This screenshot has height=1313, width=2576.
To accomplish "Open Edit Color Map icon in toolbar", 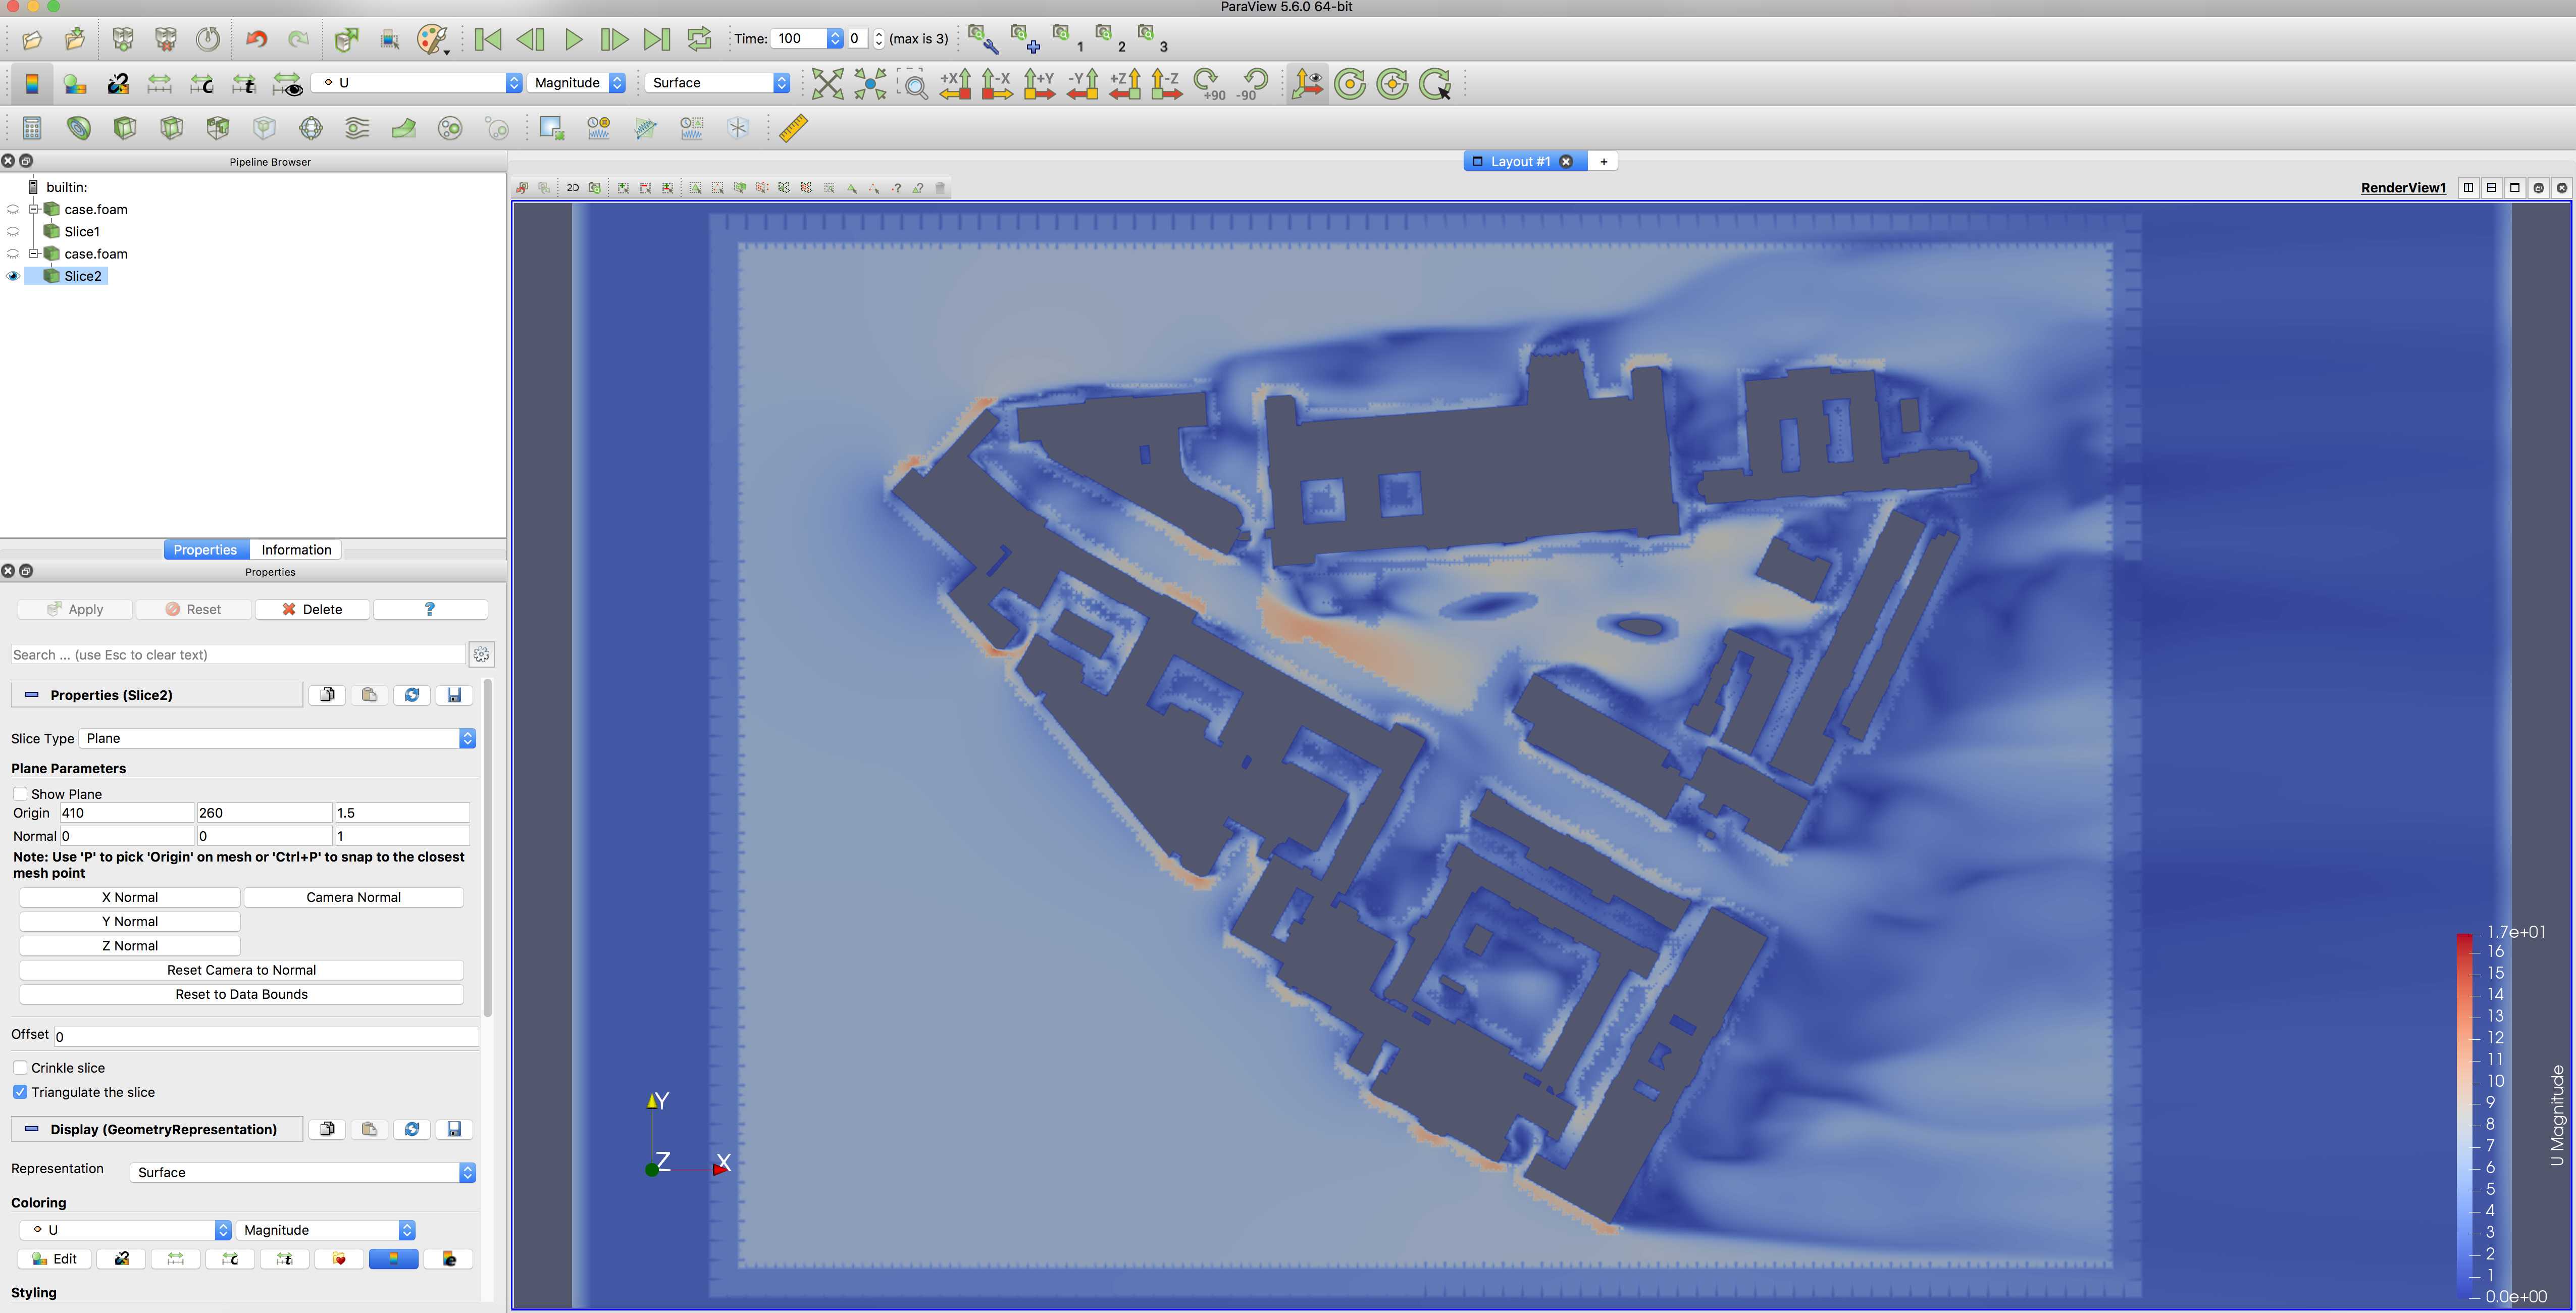I will point(75,83).
